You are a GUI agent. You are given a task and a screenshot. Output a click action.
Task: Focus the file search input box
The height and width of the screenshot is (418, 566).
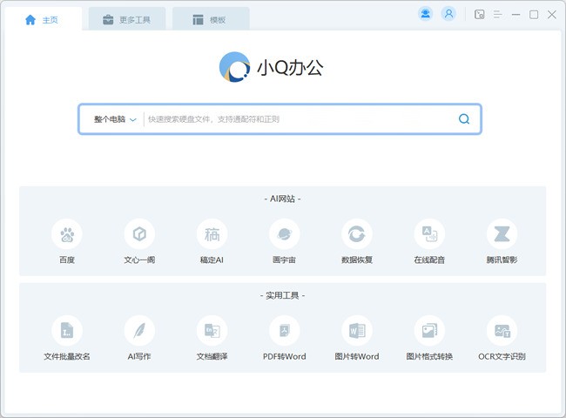[296, 119]
